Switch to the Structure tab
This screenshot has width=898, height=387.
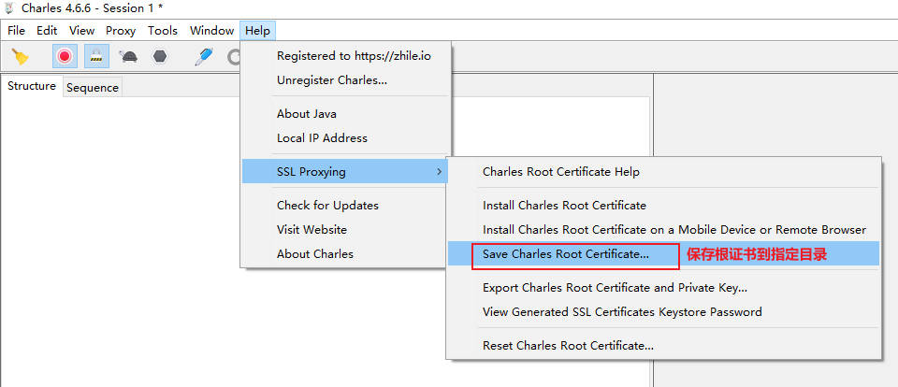tap(32, 86)
